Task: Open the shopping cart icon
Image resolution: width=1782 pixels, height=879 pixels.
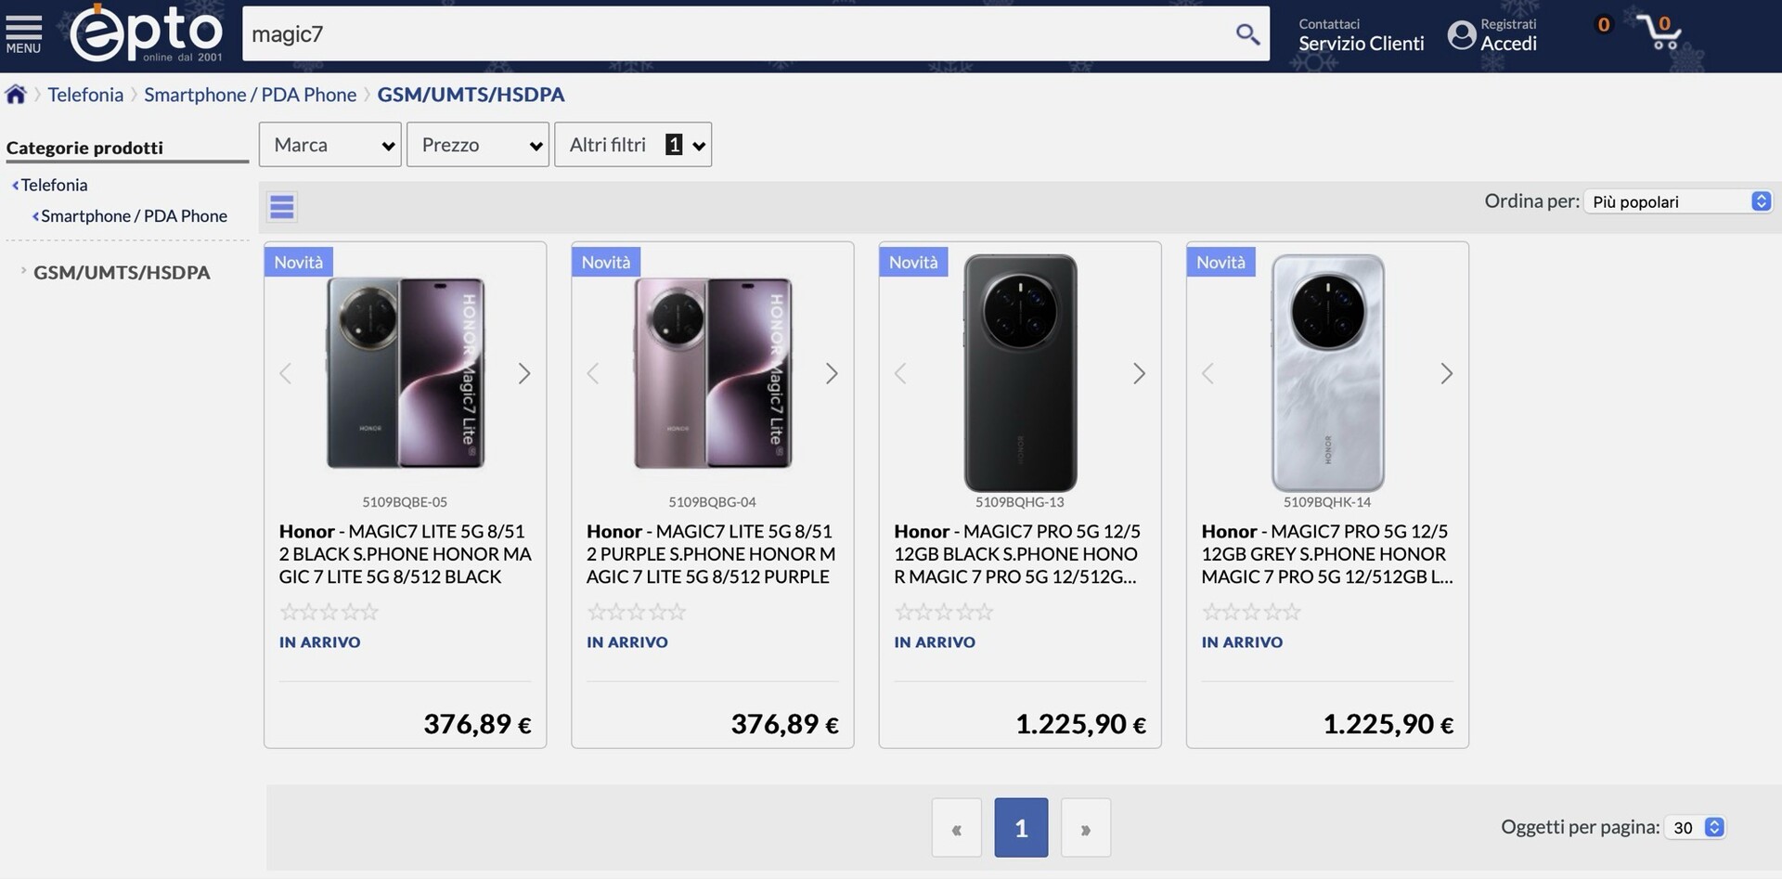Action: coord(1659,33)
